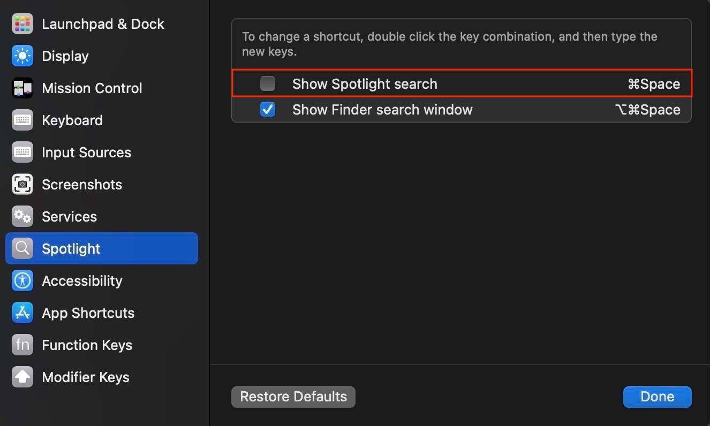This screenshot has width=710, height=426.
Task: Click the Input Sources keyboard icon
Action: click(22, 153)
